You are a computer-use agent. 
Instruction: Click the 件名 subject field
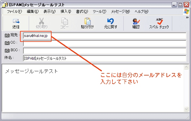tap(105, 58)
